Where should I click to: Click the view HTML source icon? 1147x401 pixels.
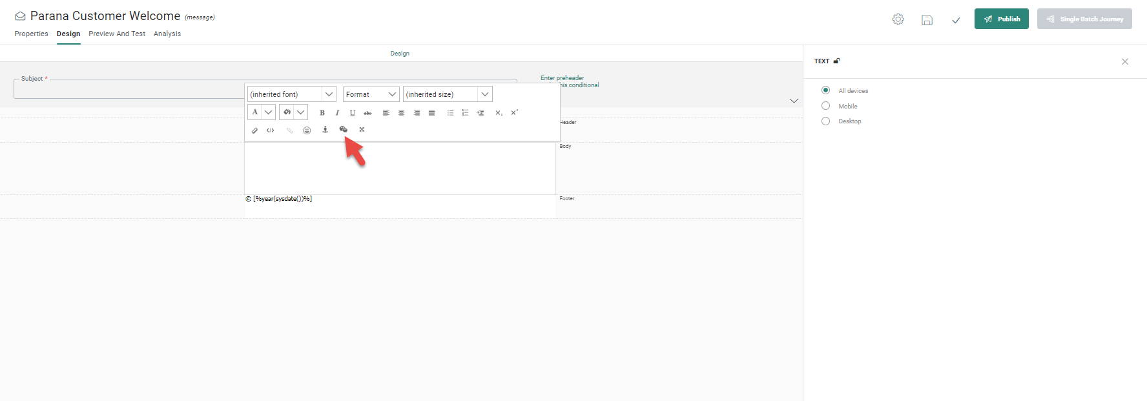point(271,130)
